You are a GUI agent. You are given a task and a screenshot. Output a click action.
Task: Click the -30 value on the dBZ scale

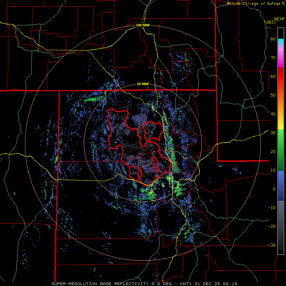click(x=272, y=245)
